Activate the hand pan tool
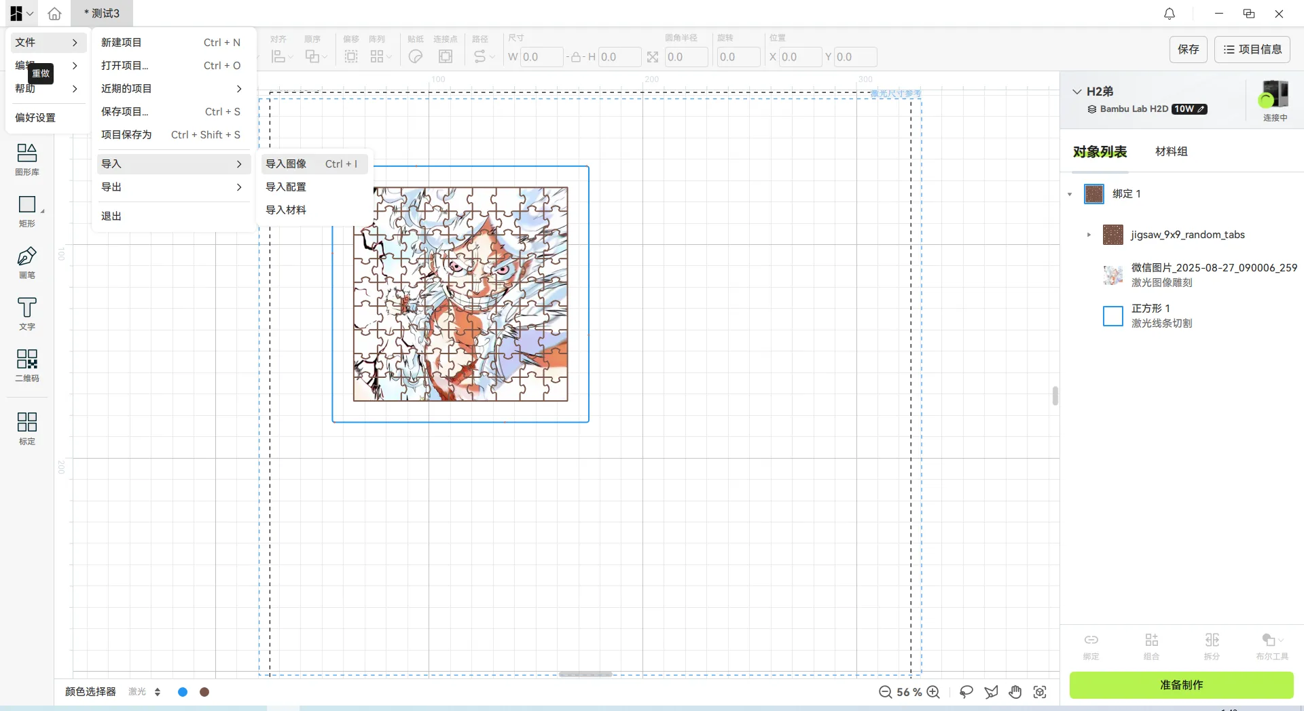 tap(1015, 692)
